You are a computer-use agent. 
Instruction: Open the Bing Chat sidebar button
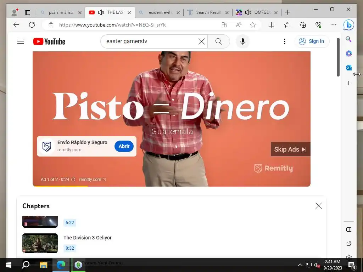click(x=349, y=25)
